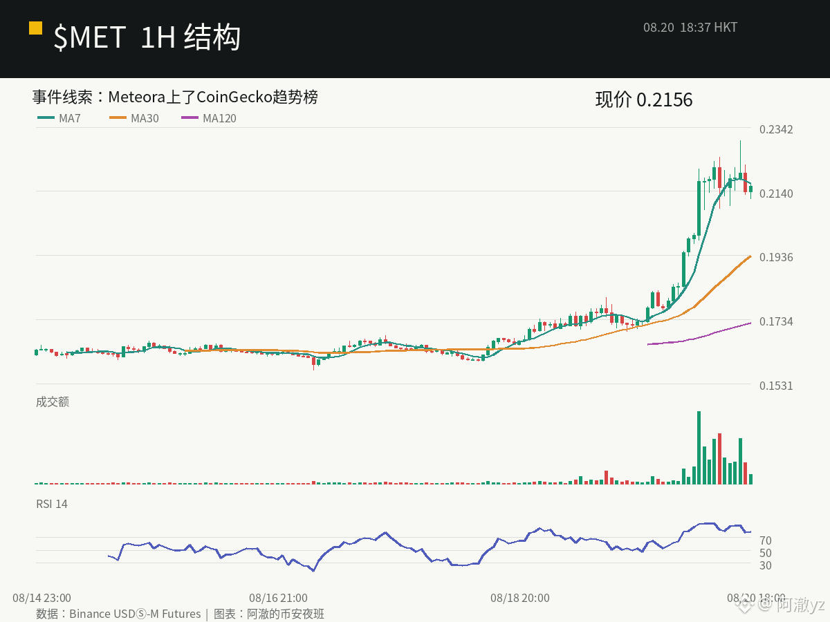Select the 08.20 18:37 HKT timestamp
The height and width of the screenshot is (622, 830).
[690, 28]
